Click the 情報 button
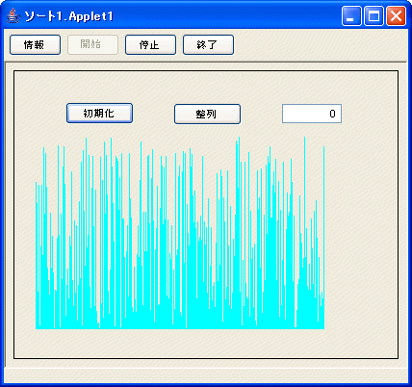412x387 pixels. (35, 45)
